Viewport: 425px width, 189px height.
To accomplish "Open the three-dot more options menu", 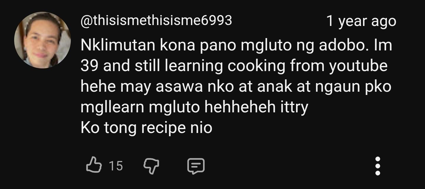I will (x=377, y=166).
